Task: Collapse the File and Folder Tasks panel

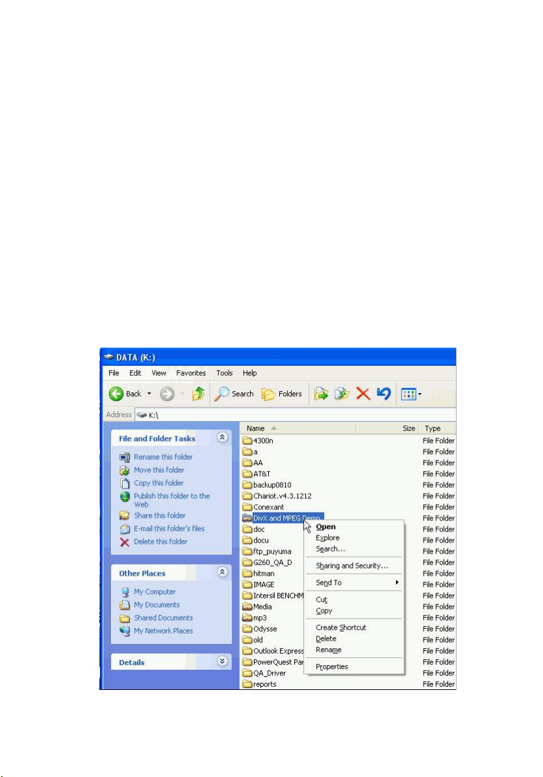Action: coord(222,437)
